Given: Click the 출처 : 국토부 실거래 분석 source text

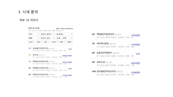Looking at the screenshot, I should tap(64, 29).
